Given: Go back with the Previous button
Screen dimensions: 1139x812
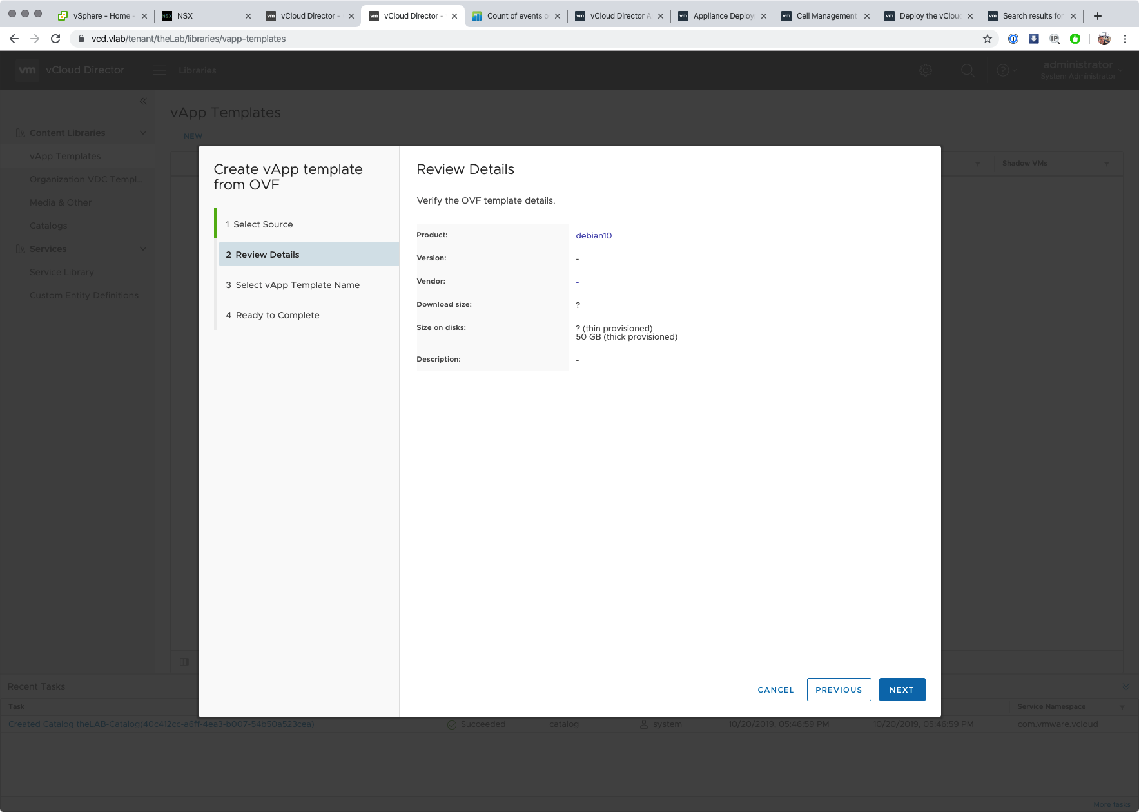Looking at the screenshot, I should tap(839, 690).
